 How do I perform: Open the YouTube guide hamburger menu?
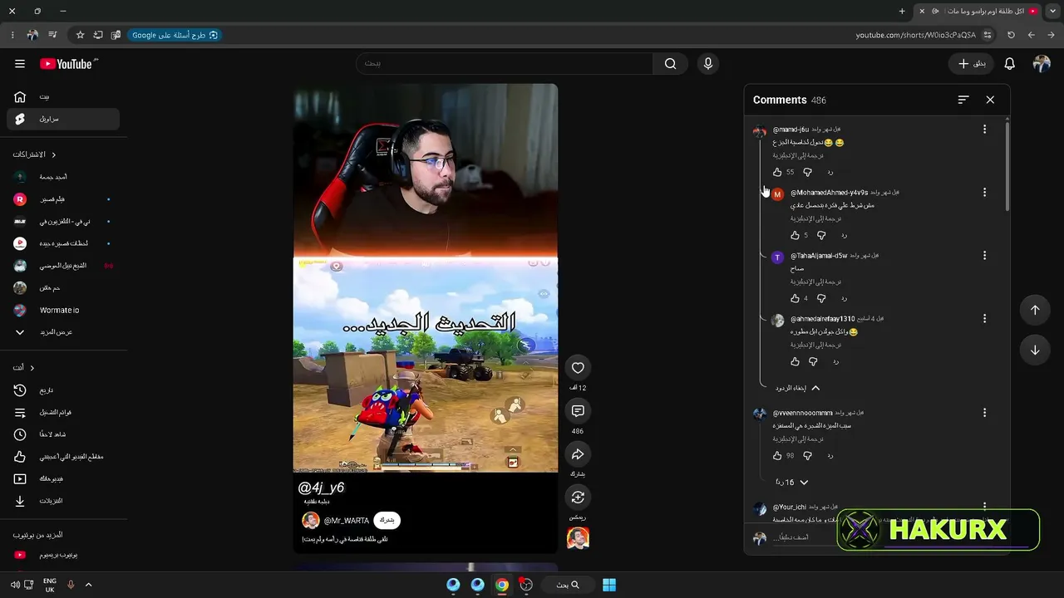[20, 64]
